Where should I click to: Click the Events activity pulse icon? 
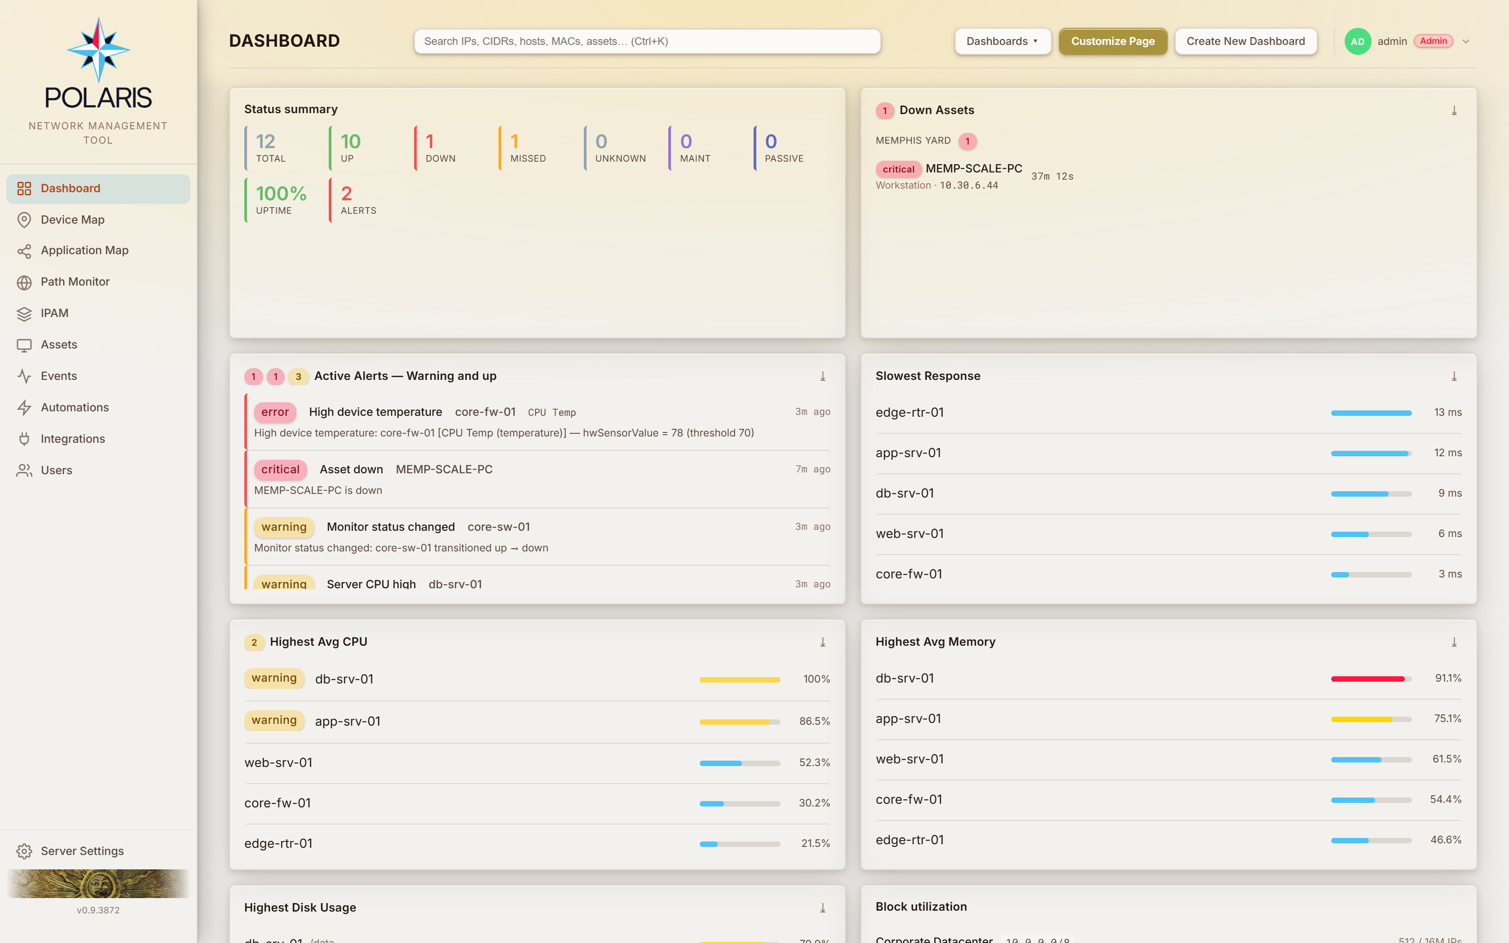(x=24, y=376)
